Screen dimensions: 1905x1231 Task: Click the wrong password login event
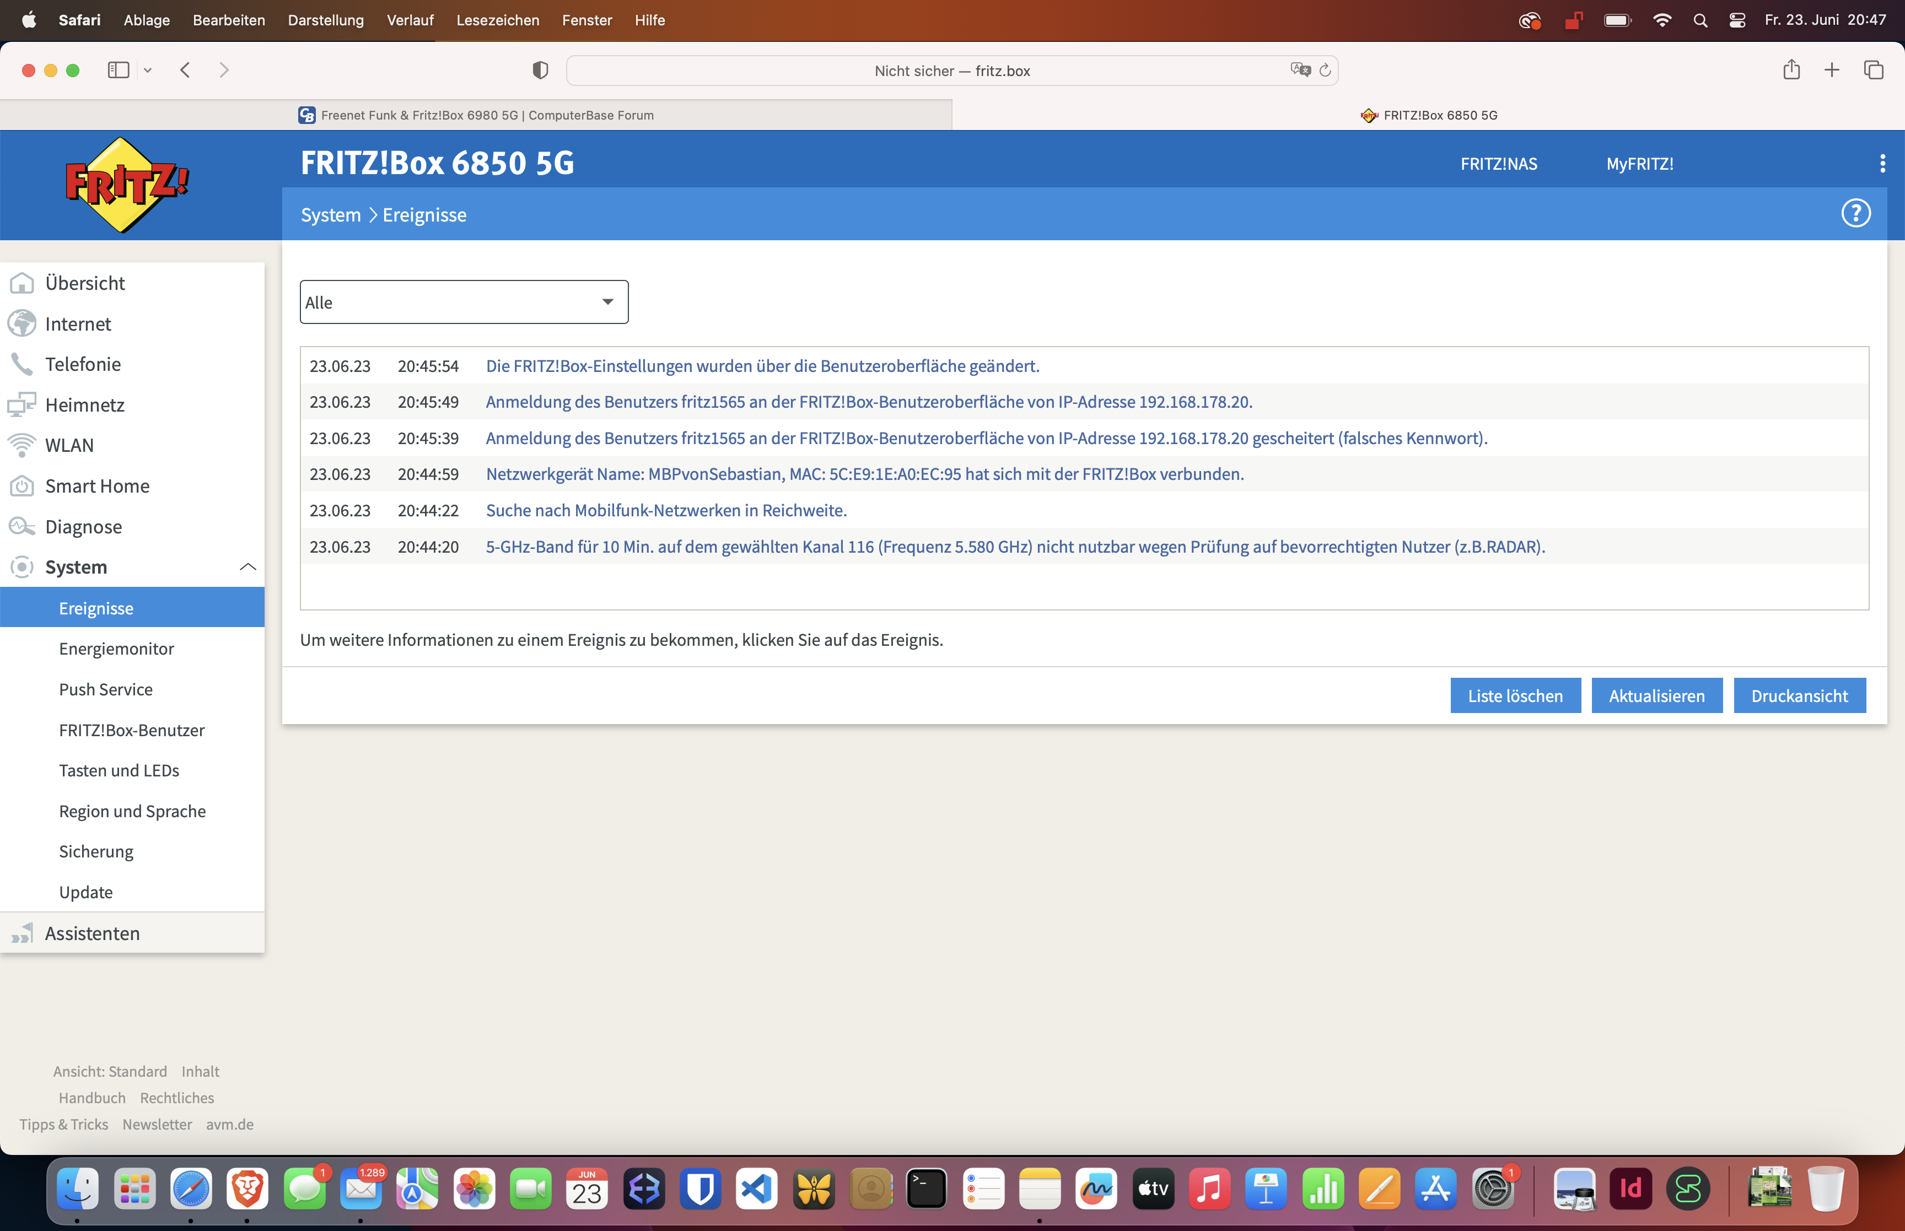coord(986,438)
